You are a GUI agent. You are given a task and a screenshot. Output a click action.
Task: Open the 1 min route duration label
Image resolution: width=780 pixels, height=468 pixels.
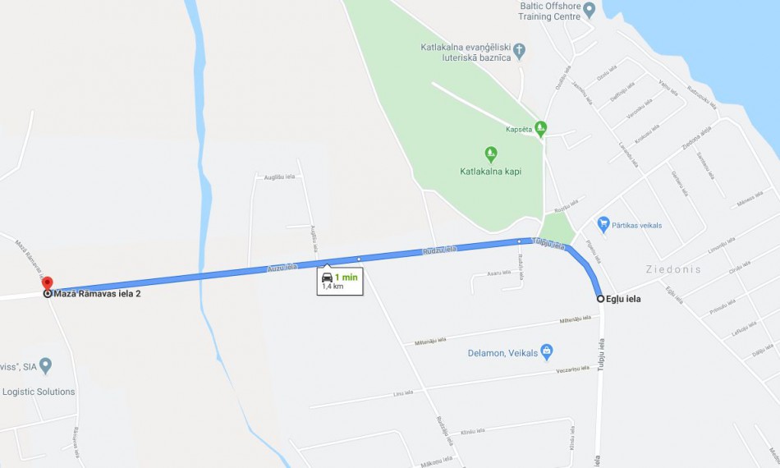pyautogui.click(x=346, y=278)
